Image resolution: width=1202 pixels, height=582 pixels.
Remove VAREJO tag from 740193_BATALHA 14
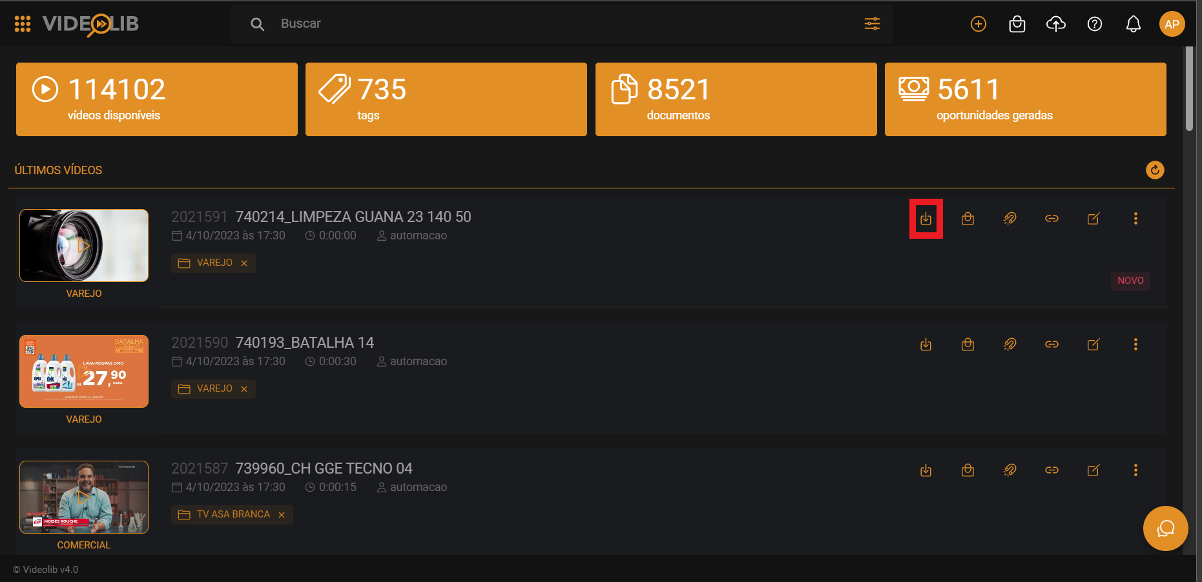click(x=244, y=389)
